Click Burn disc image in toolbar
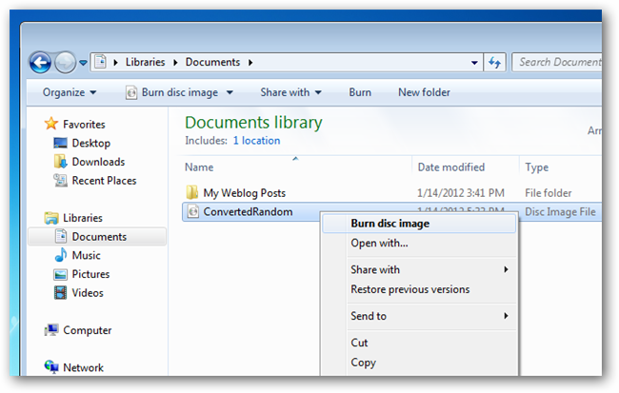 (180, 92)
